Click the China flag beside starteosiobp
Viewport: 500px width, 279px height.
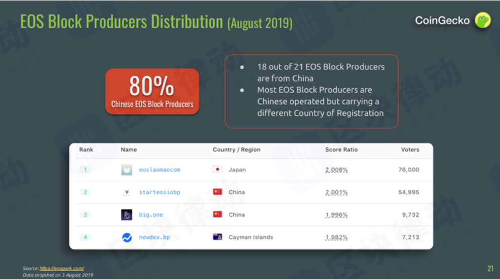pyautogui.click(x=217, y=192)
